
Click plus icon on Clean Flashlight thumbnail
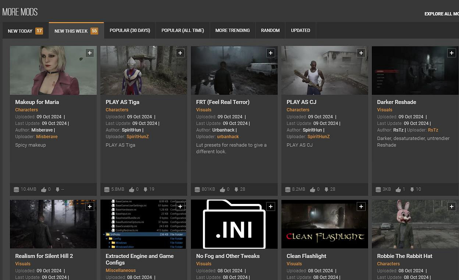point(361,207)
